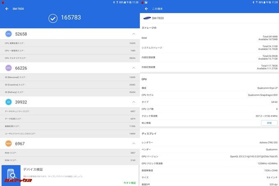The width and height of the screenshot is (279, 186).
Task: Select the CPU コア数 row
Action: 209,109
